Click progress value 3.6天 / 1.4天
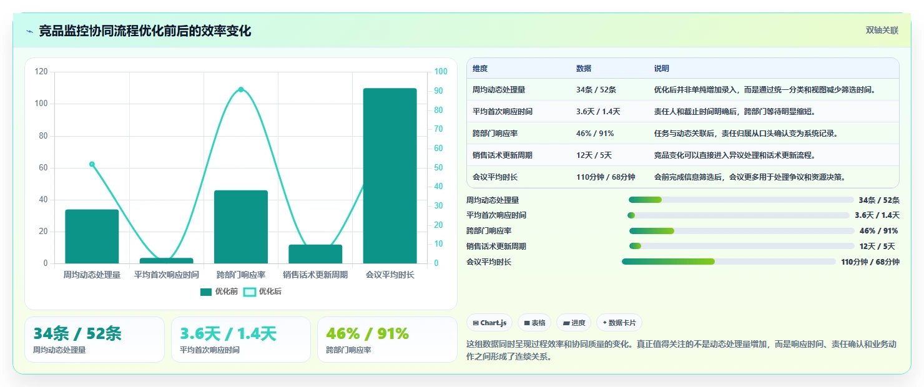Image resolution: width=924 pixels, height=387 pixels. point(877,215)
